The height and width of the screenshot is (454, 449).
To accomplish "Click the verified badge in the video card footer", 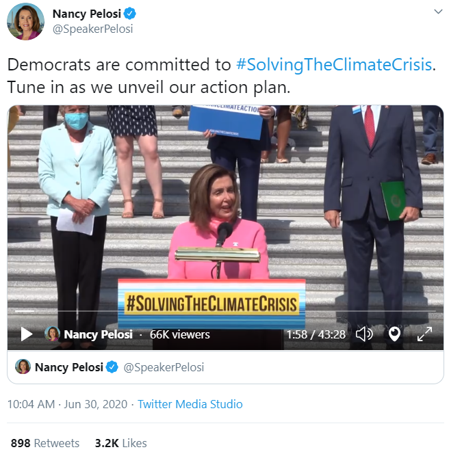I will (114, 367).
